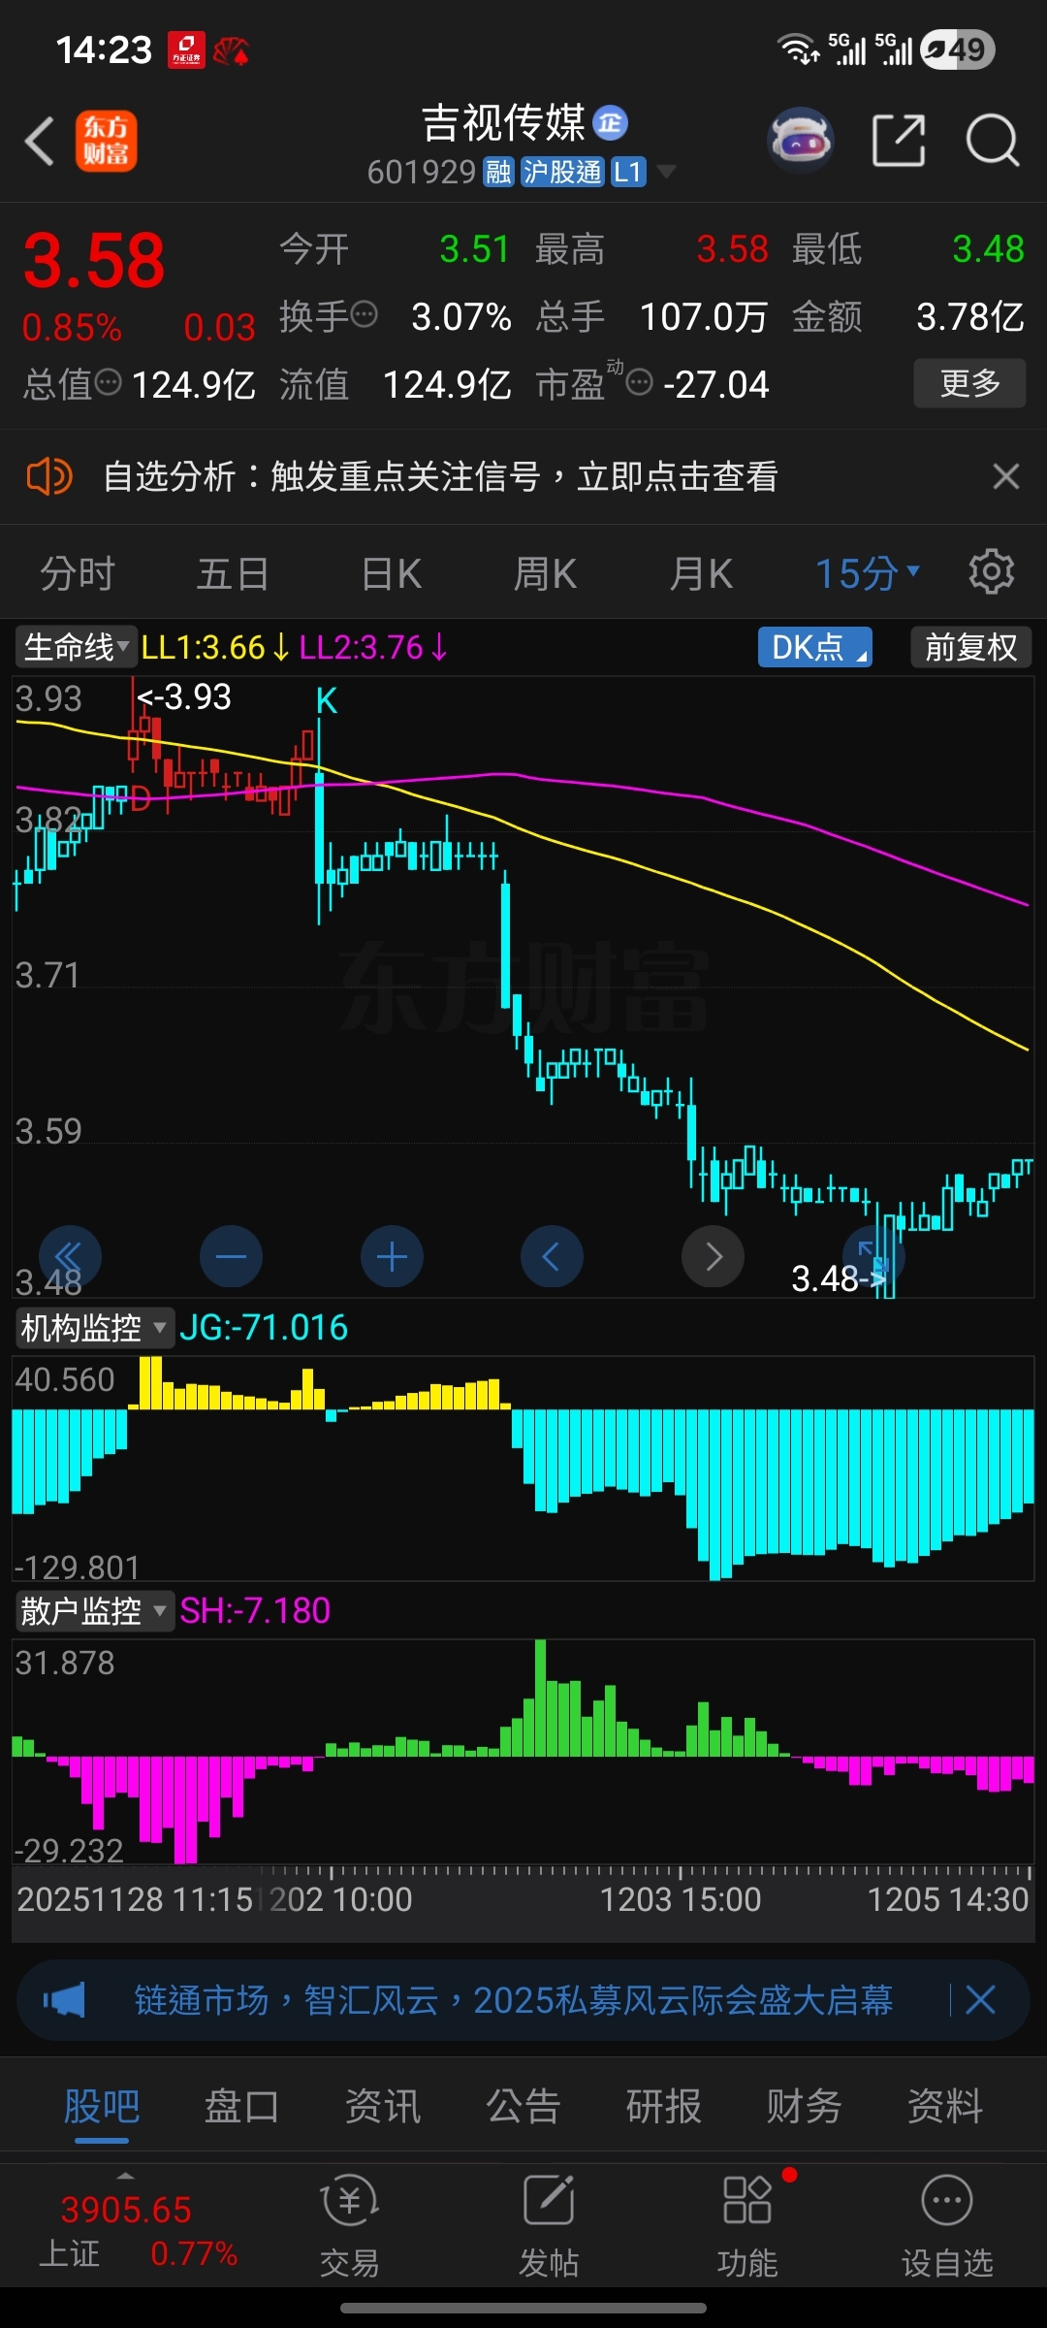Move chart left with left arrow button
The width and height of the screenshot is (1047, 2328).
pos(552,1257)
